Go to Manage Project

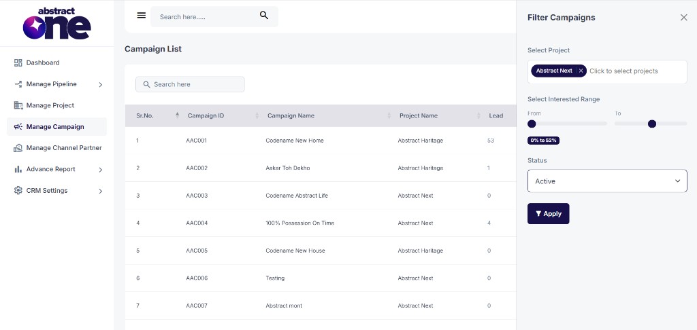[x=50, y=105]
